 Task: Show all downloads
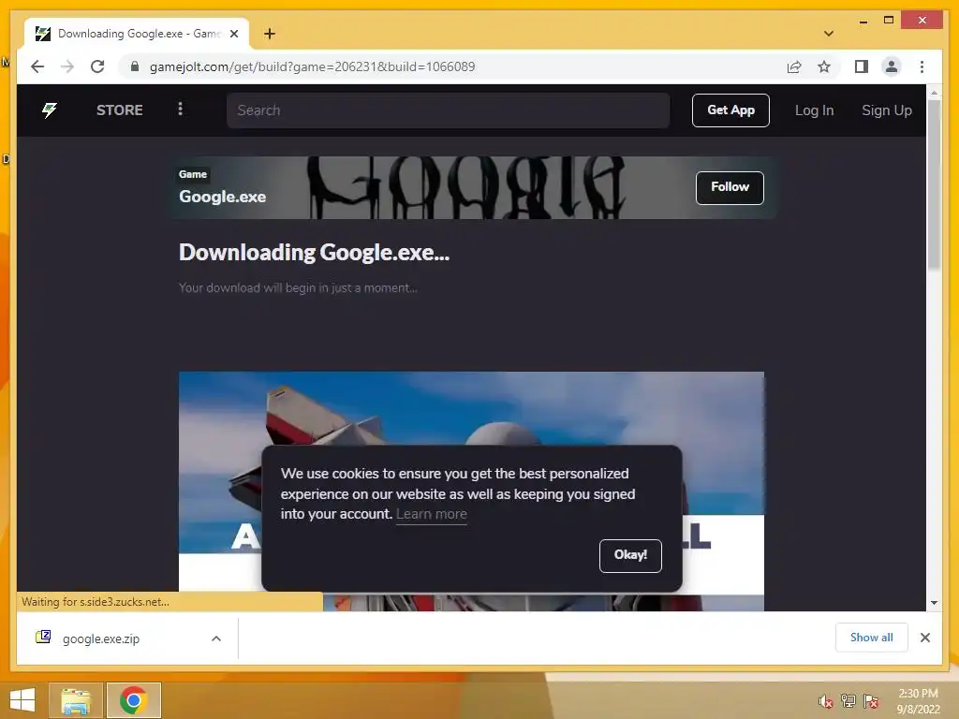pos(871,638)
